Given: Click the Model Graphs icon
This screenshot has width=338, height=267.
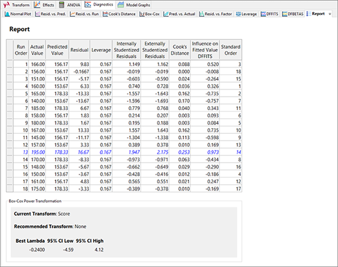Looking at the screenshot, I should click(x=121, y=5).
